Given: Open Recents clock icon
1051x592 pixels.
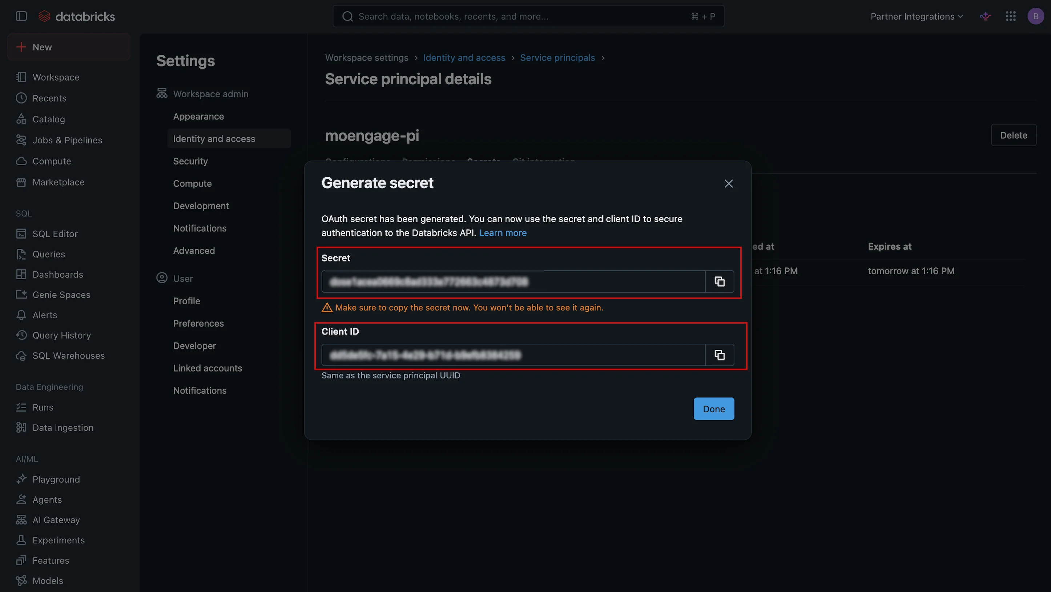Looking at the screenshot, I should (x=21, y=98).
